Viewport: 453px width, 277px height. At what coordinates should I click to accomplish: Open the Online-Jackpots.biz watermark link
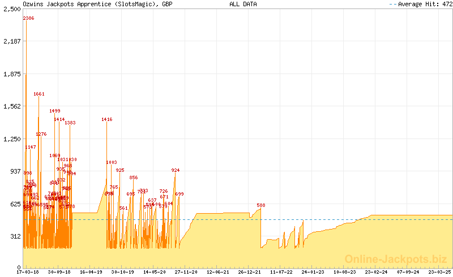[396, 259]
